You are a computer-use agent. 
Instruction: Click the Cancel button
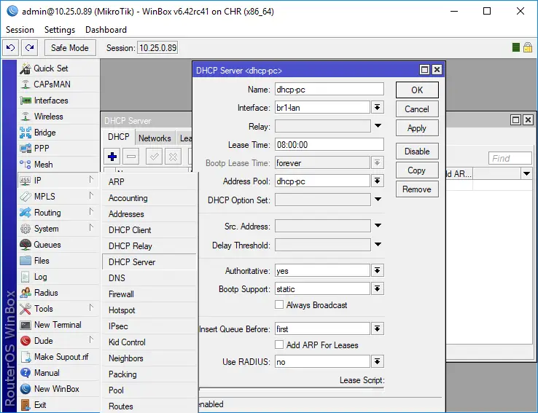pyautogui.click(x=417, y=109)
